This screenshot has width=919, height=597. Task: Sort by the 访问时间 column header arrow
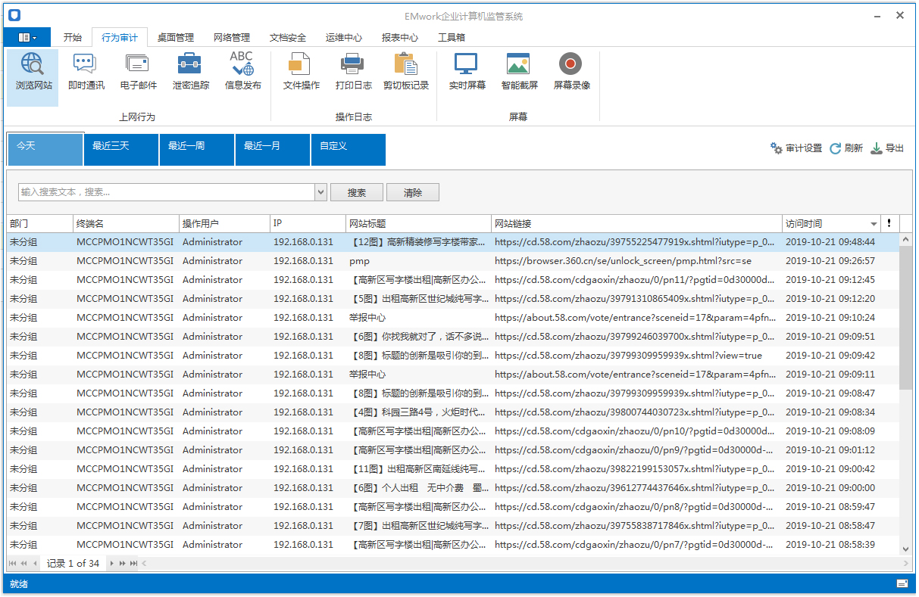[x=874, y=224]
